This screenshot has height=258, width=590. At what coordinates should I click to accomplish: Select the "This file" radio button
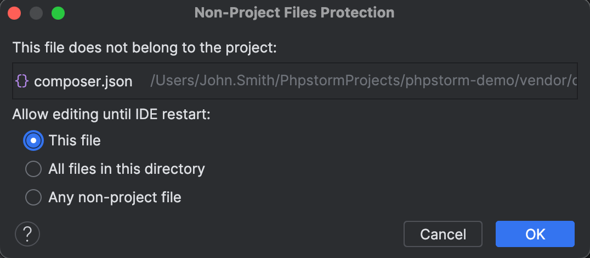tap(33, 140)
